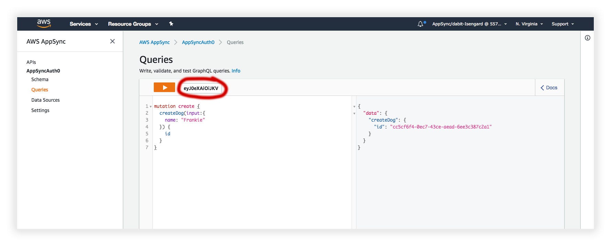The width and height of the screenshot is (611, 246).
Task: Click the AWS logo home icon
Action: coord(44,23)
